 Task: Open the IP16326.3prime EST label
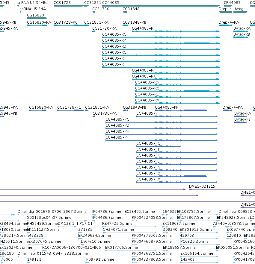pyautogui.click(x=194, y=242)
